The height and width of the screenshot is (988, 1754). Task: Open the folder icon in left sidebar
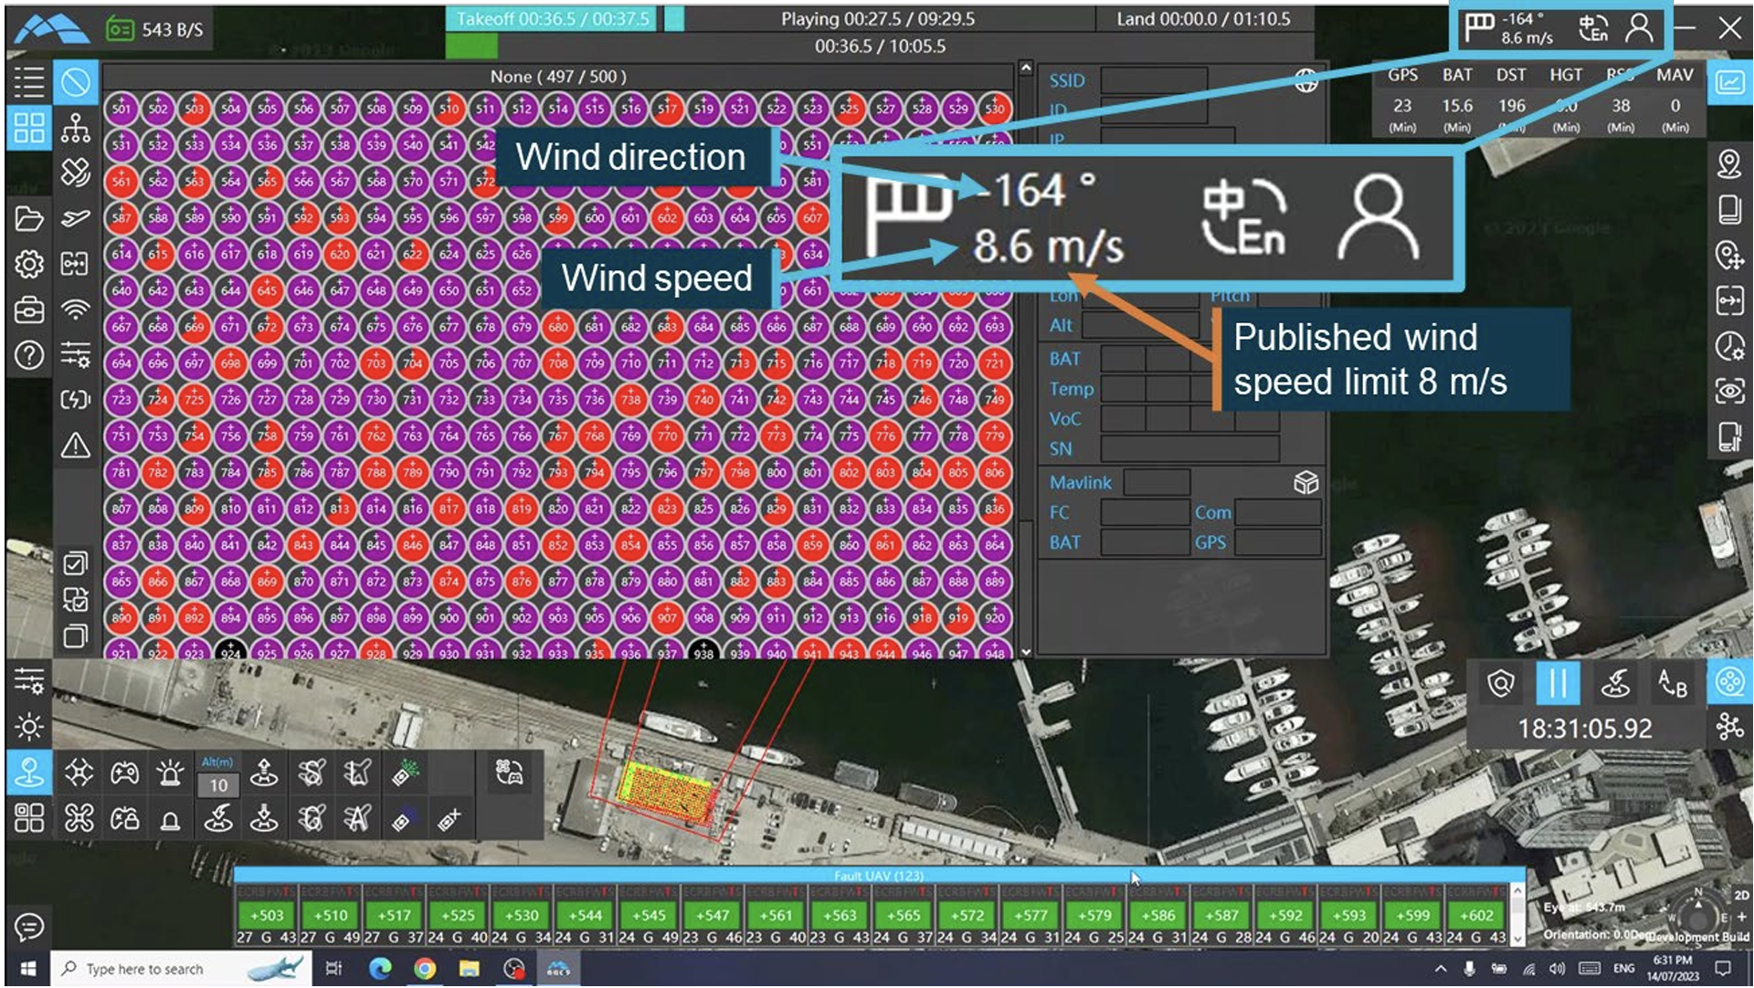29,219
